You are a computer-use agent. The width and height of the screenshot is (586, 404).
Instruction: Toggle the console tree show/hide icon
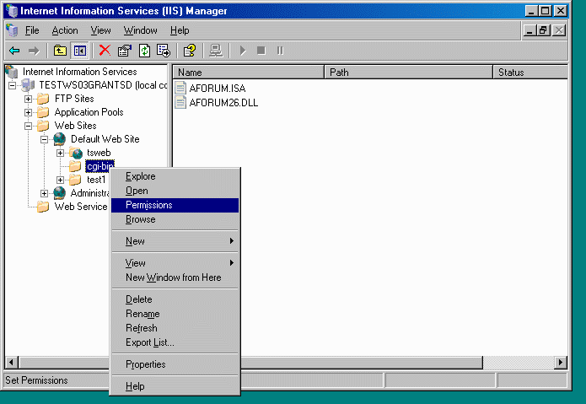[x=79, y=51]
